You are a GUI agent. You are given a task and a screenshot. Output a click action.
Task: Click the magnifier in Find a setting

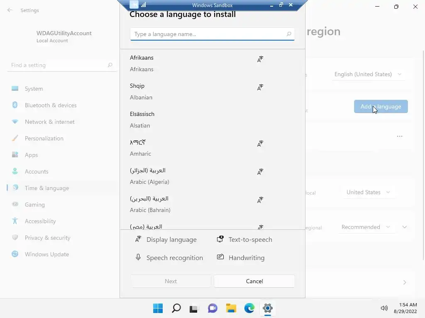[x=110, y=65]
